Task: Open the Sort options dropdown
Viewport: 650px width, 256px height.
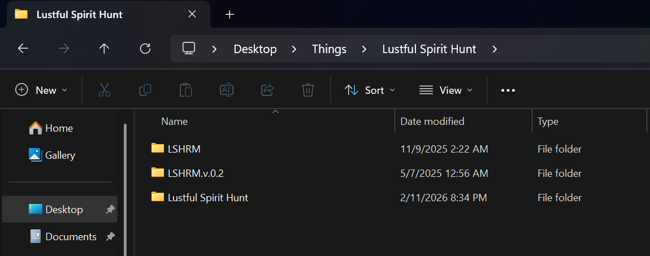Action: coord(370,90)
